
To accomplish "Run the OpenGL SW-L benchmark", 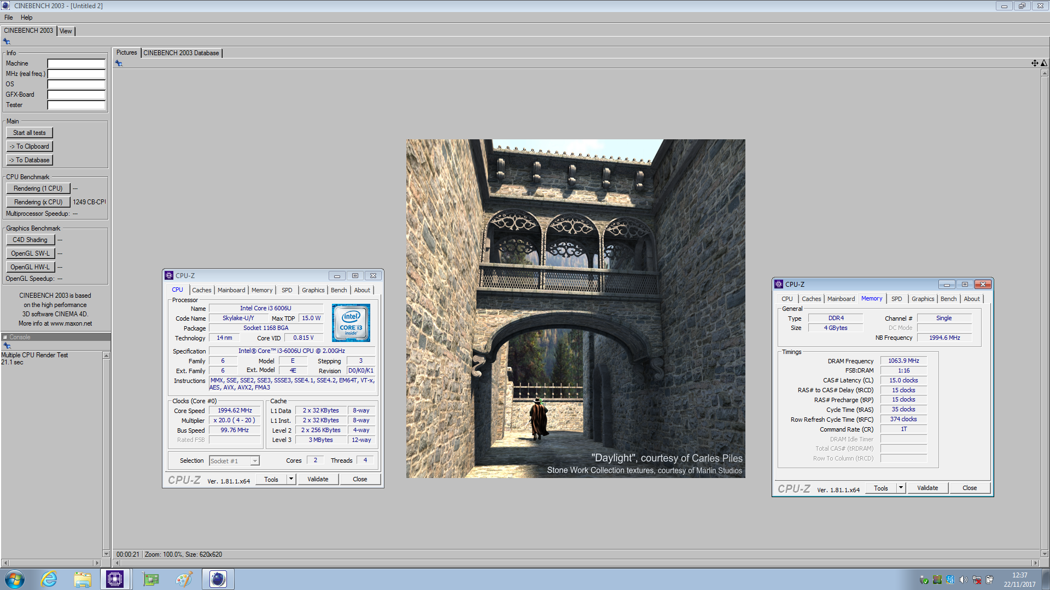I will [x=30, y=253].
